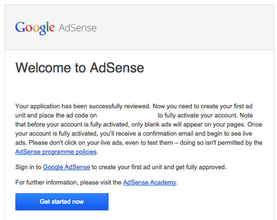Click the 'Your application has been successfully reviewed' sentence
The width and height of the screenshot is (277, 220).
[x=83, y=106]
